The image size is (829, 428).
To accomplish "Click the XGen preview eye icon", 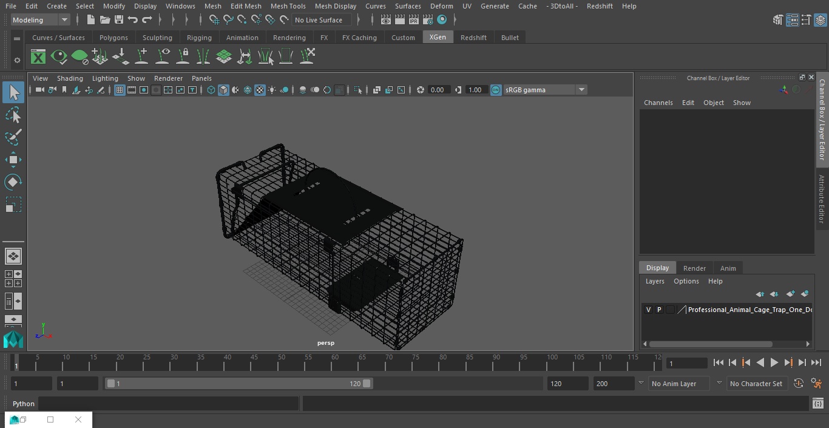I will click(x=59, y=57).
